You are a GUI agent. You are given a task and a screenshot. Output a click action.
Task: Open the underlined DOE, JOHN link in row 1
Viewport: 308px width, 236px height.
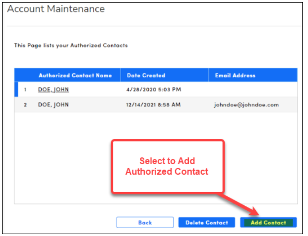[53, 90]
